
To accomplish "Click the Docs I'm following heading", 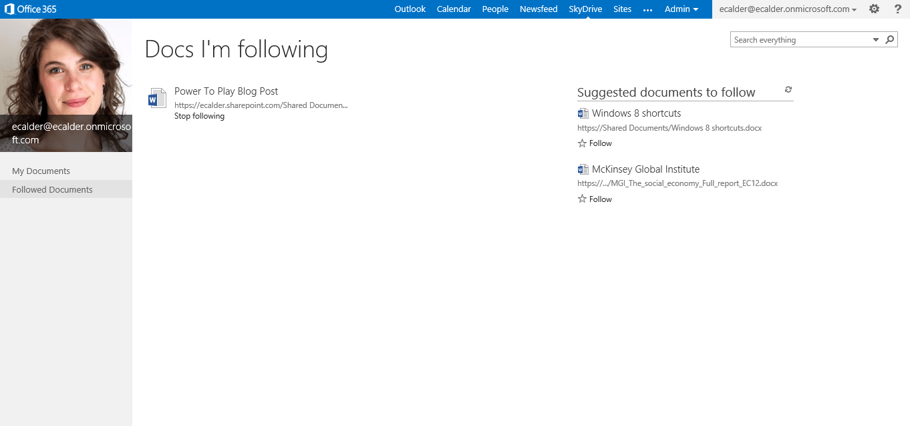I will pyautogui.click(x=236, y=49).
